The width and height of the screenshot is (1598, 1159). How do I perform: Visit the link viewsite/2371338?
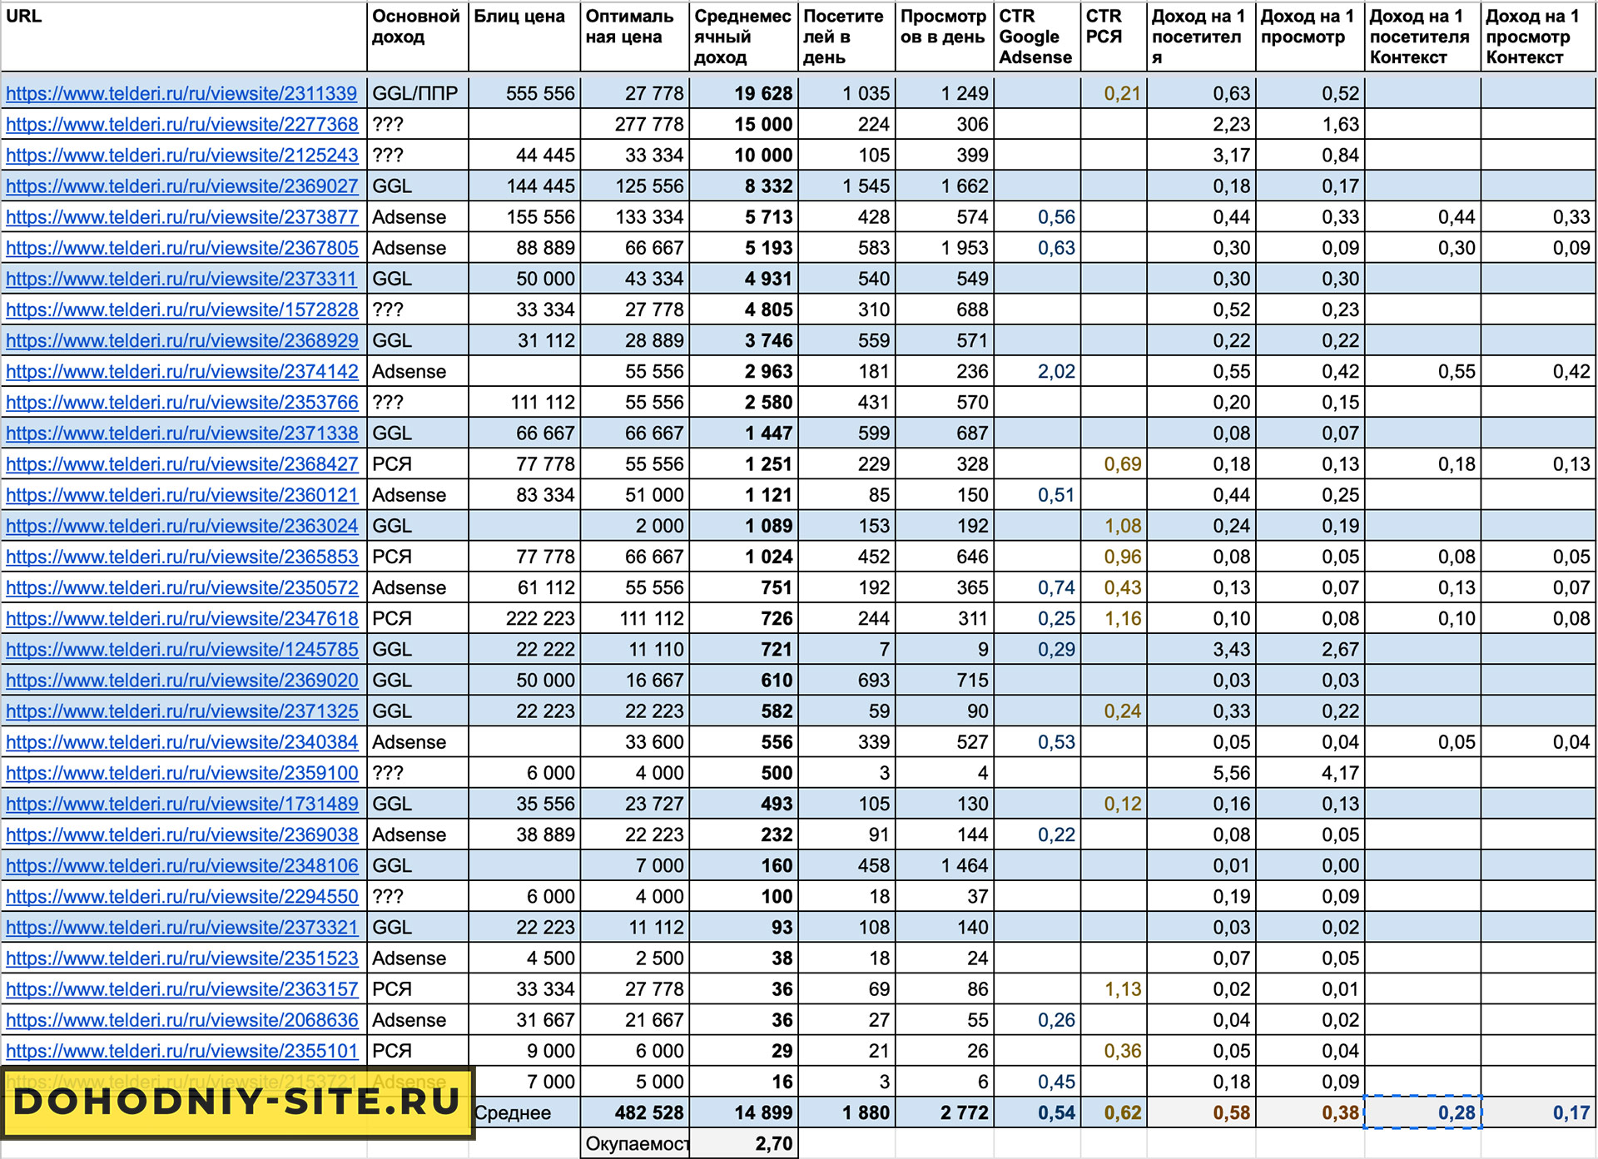(181, 433)
